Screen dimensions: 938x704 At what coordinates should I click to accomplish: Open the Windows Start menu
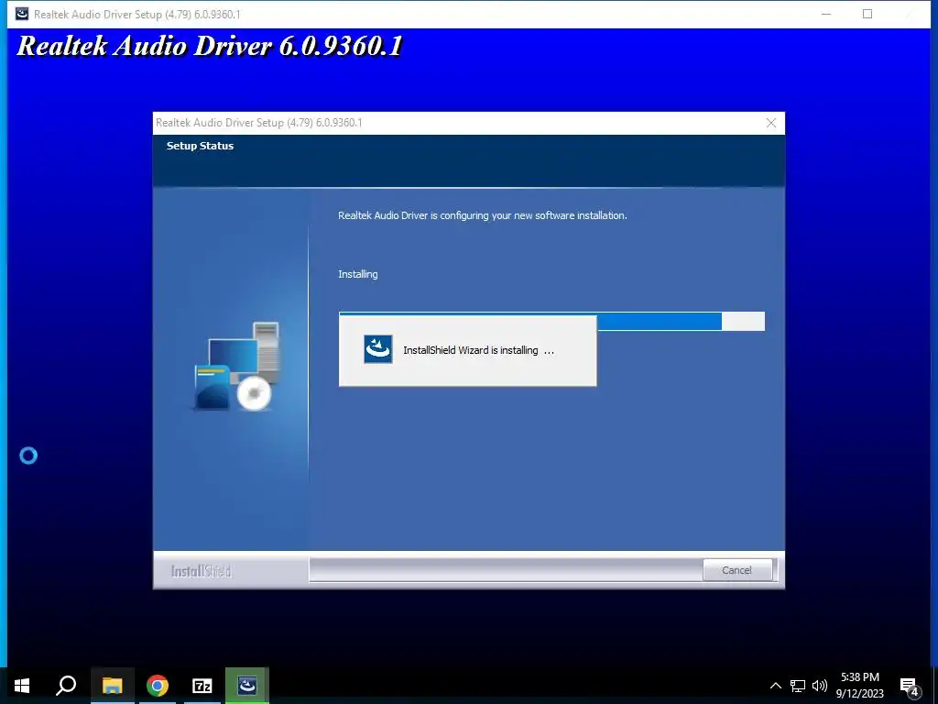tap(22, 686)
